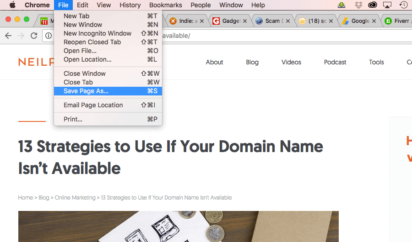
Task: Select Email Page Location
Action: [108, 105]
